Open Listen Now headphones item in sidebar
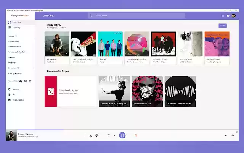Image resolution: width=244 pixels, height=153 pixels. coord(20,22)
